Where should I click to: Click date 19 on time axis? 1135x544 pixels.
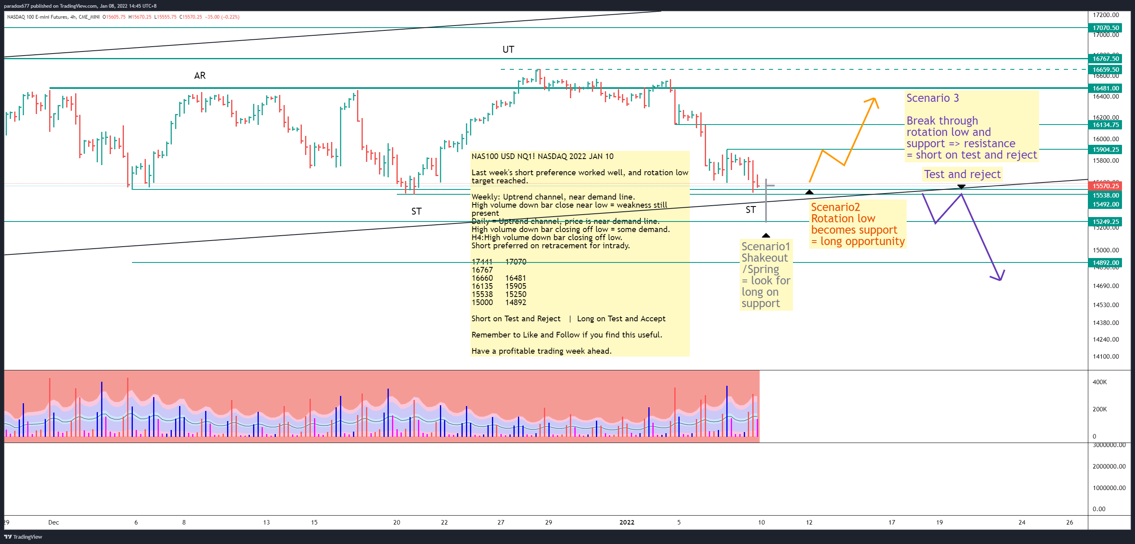(939, 522)
